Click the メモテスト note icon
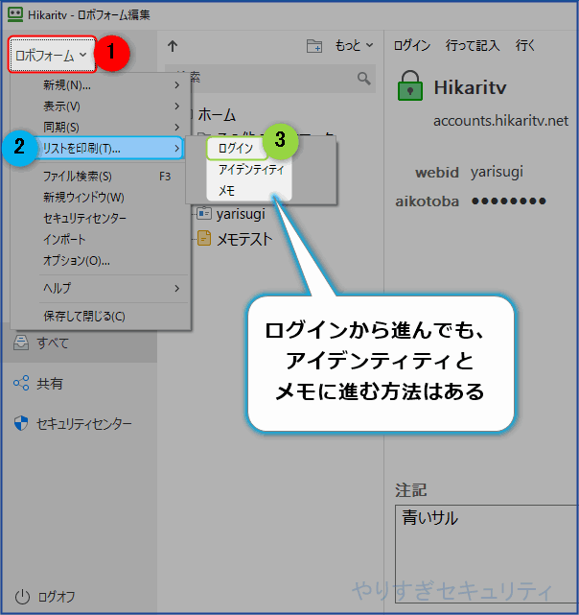 click(204, 239)
